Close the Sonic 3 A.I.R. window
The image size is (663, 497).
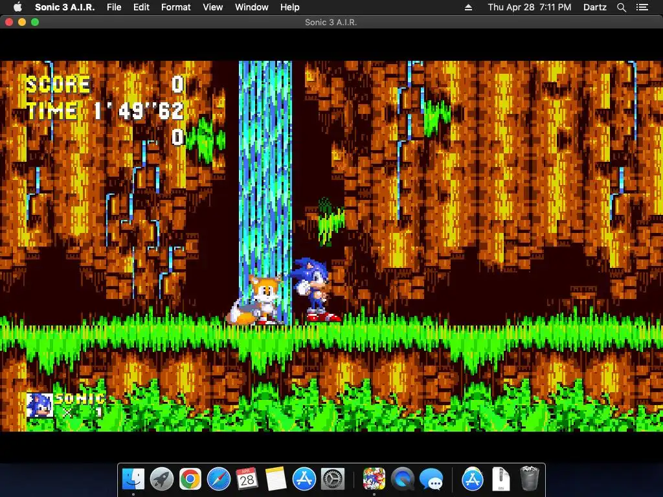click(x=9, y=22)
